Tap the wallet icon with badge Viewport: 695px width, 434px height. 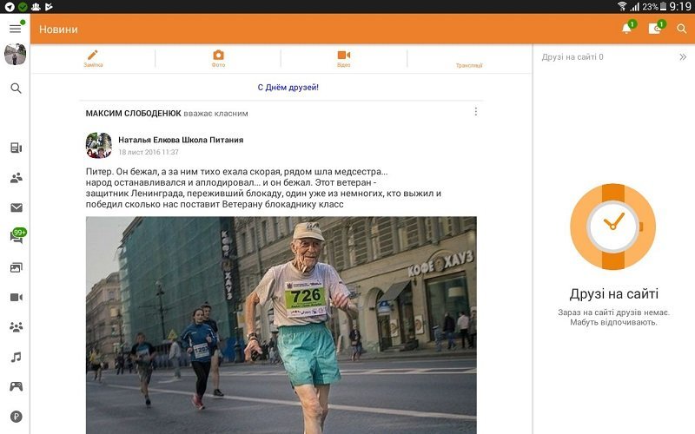click(655, 29)
